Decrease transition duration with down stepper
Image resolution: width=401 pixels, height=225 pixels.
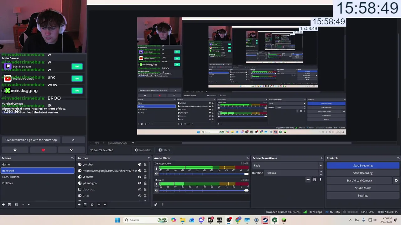320,174
